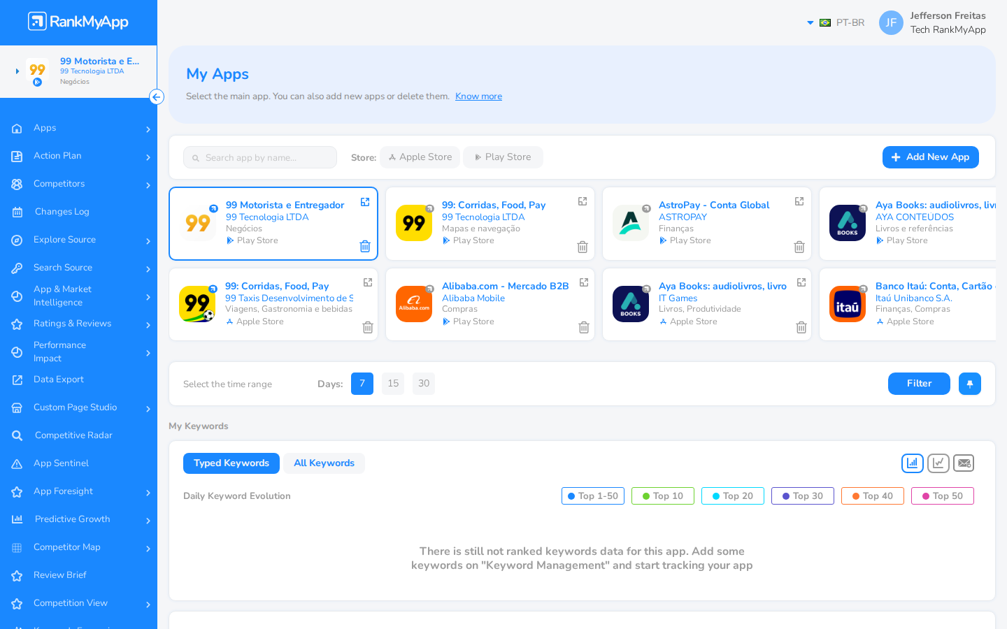Click the App Sentinel warning icon
This screenshot has width=1007, height=629.
click(x=17, y=464)
